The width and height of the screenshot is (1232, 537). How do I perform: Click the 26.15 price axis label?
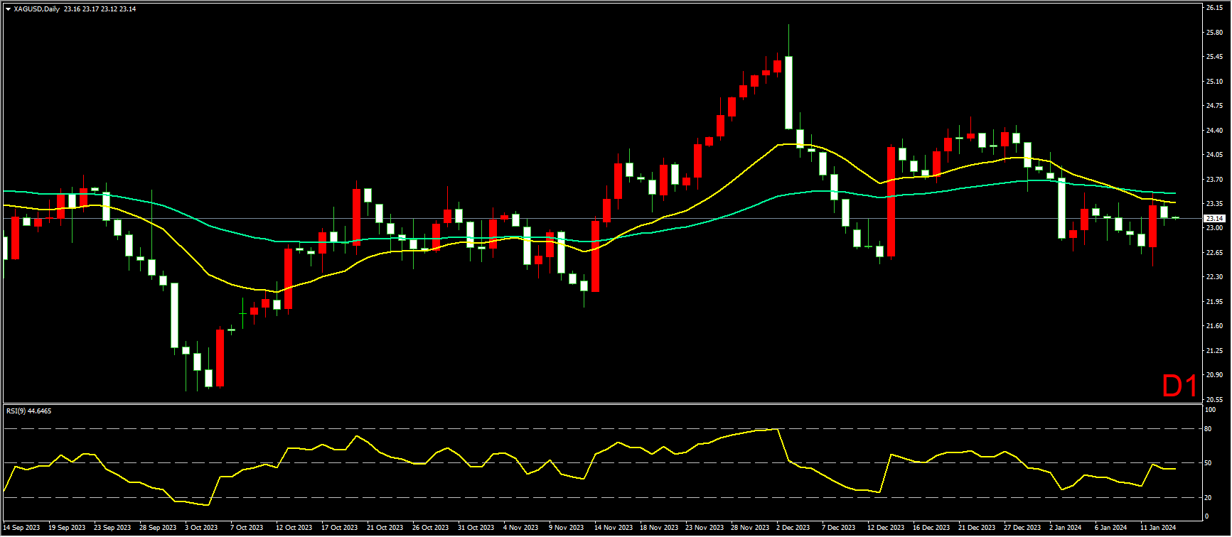(1214, 8)
